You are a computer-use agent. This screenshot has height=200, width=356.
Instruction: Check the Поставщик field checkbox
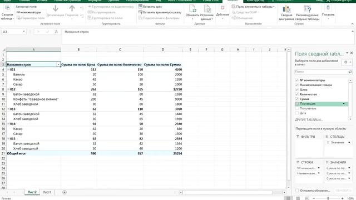pos(296,104)
